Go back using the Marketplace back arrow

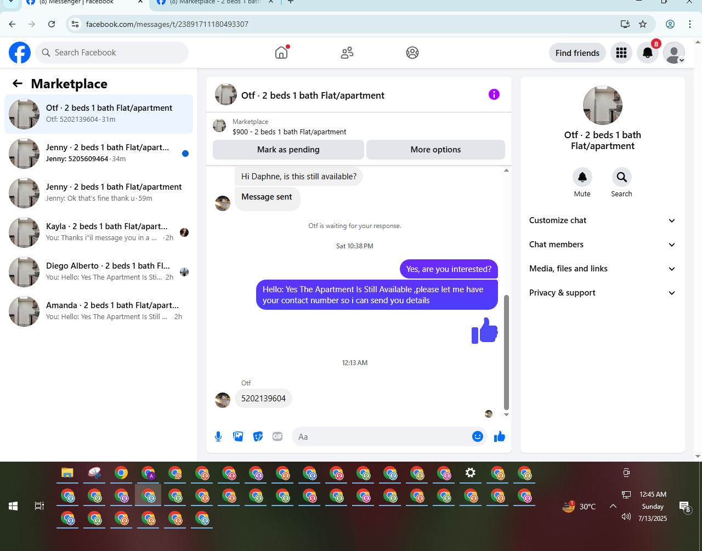(x=18, y=83)
